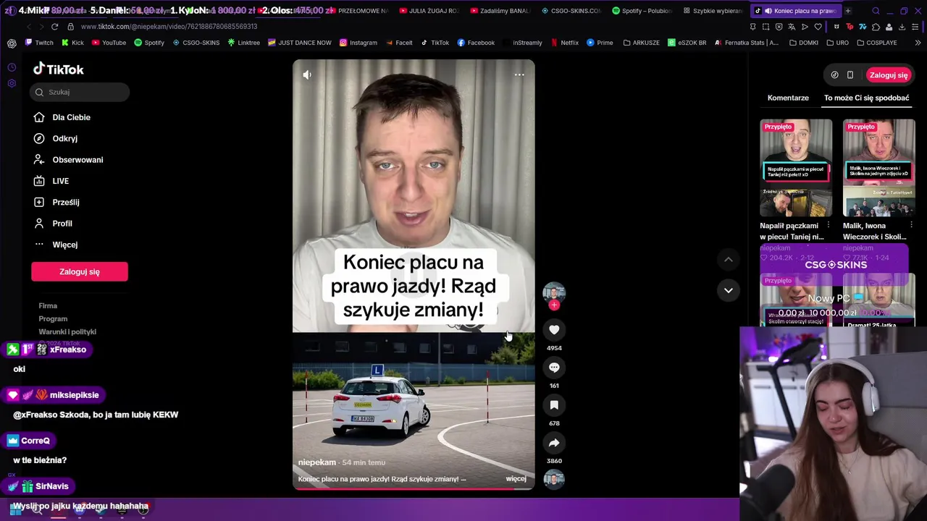The height and width of the screenshot is (521, 927).
Task: Open the YouTube bookmark
Action: coord(109,43)
